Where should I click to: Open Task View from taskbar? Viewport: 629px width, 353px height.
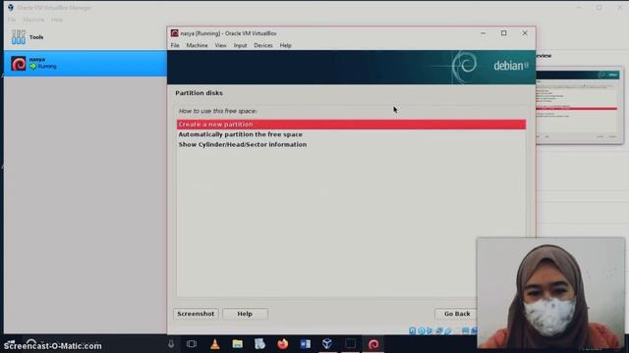coord(192,344)
